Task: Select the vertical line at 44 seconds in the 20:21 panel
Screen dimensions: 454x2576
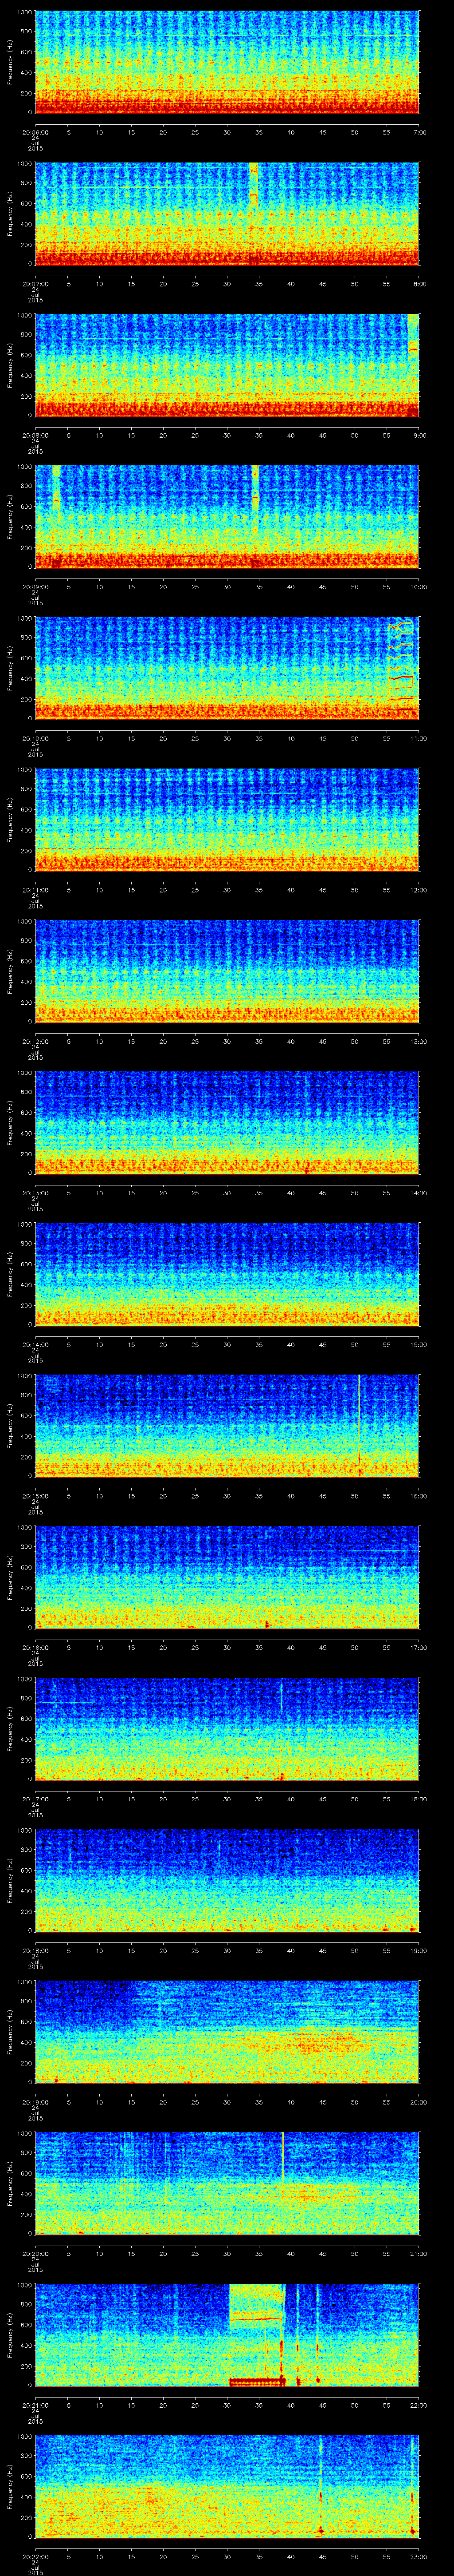Action: tap(318, 2335)
